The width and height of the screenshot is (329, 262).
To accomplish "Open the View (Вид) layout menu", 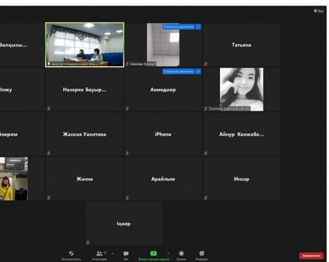I will [x=318, y=10].
